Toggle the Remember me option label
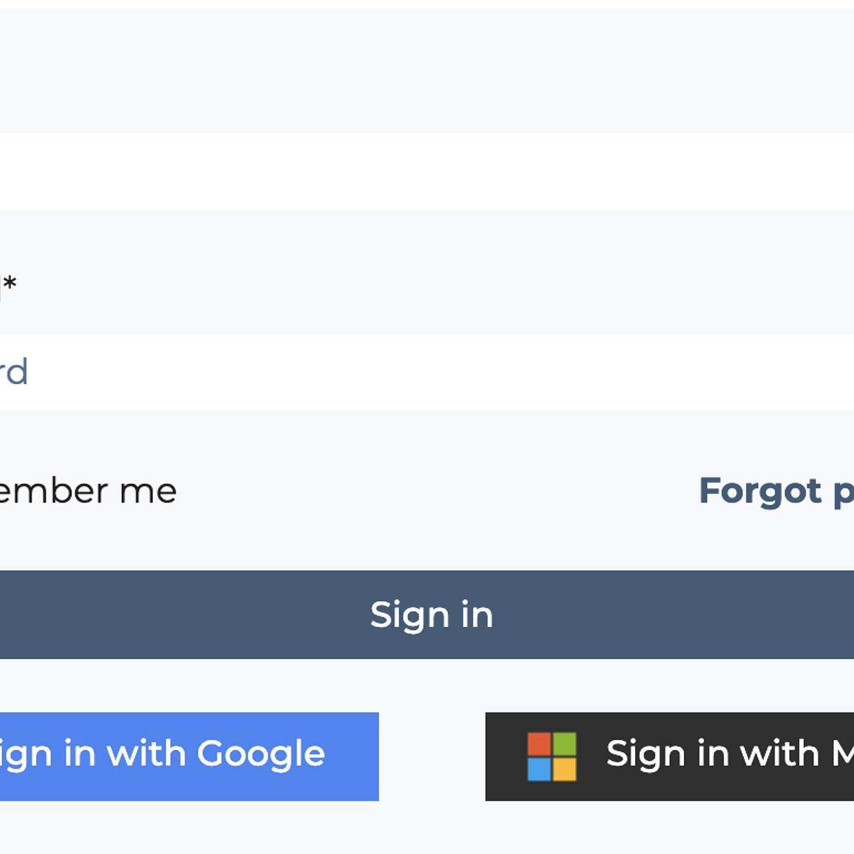The image size is (854, 854). [85, 491]
